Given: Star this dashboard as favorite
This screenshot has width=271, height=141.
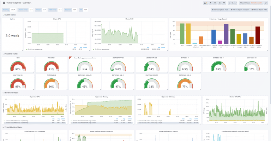Looking at the screenshot, I should [x=211, y=3].
